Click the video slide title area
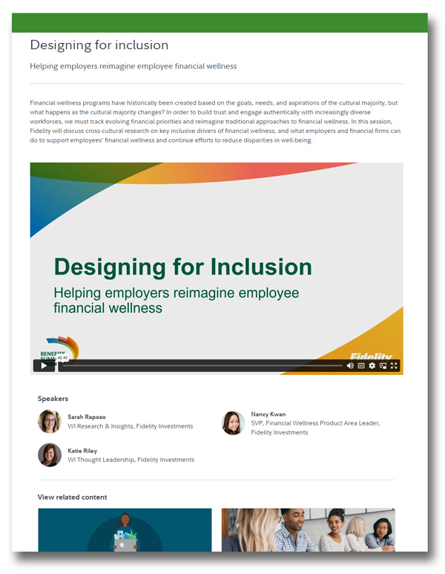This screenshot has width=445, height=574. click(x=182, y=267)
